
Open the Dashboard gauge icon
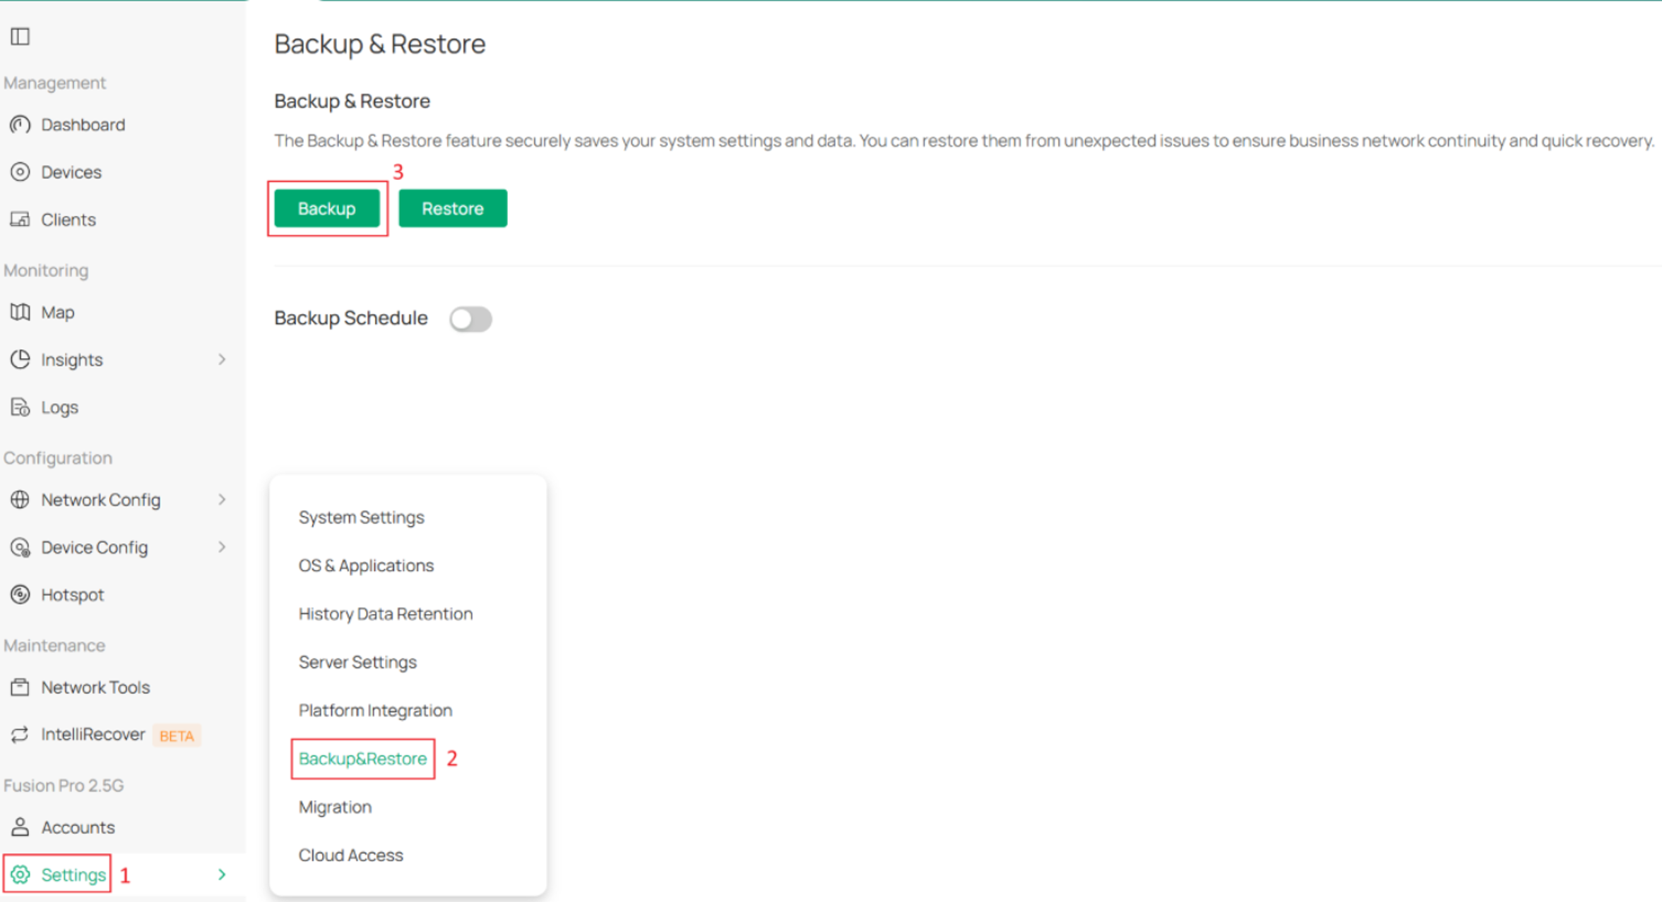click(x=20, y=125)
